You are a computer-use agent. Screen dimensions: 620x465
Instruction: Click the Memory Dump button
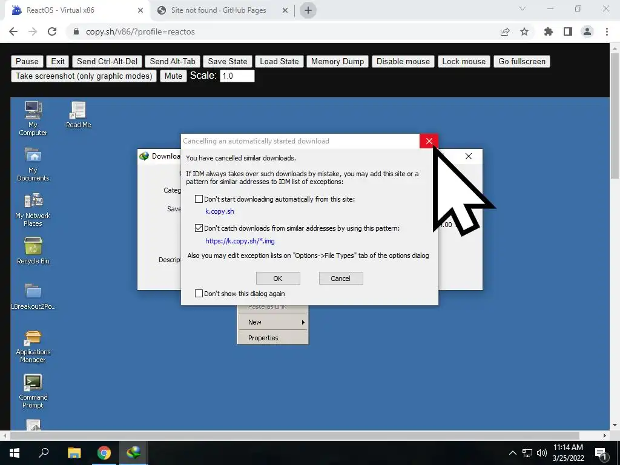338,61
